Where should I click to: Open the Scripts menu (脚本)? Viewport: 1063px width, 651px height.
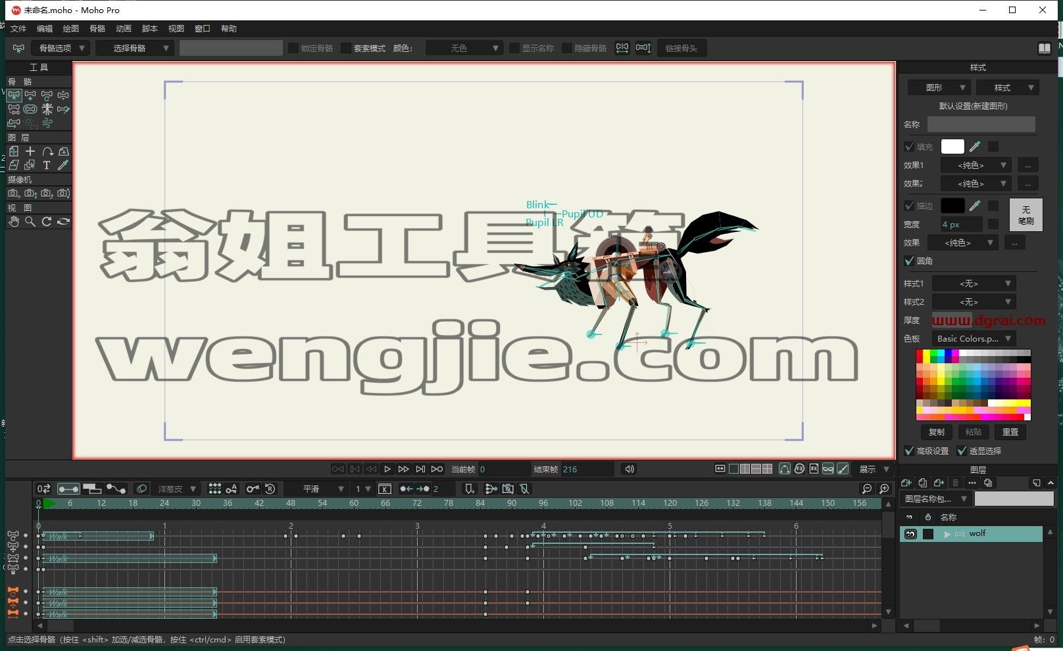150,28
